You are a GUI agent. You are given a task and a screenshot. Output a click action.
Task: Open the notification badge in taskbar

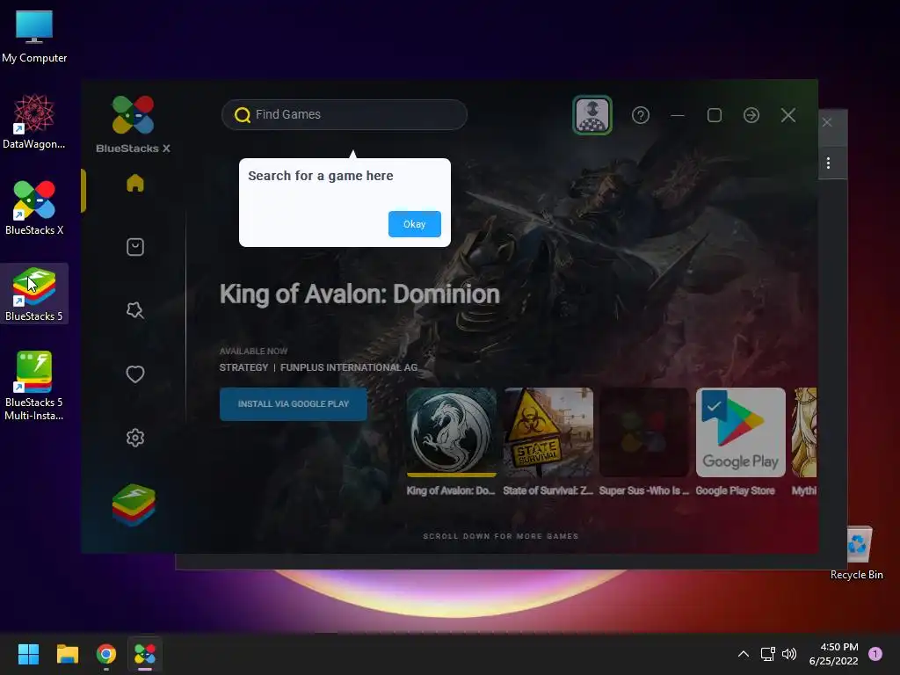(875, 654)
